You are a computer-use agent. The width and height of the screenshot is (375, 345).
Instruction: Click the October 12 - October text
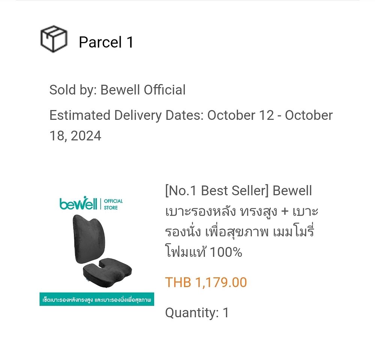[x=270, y=115]
